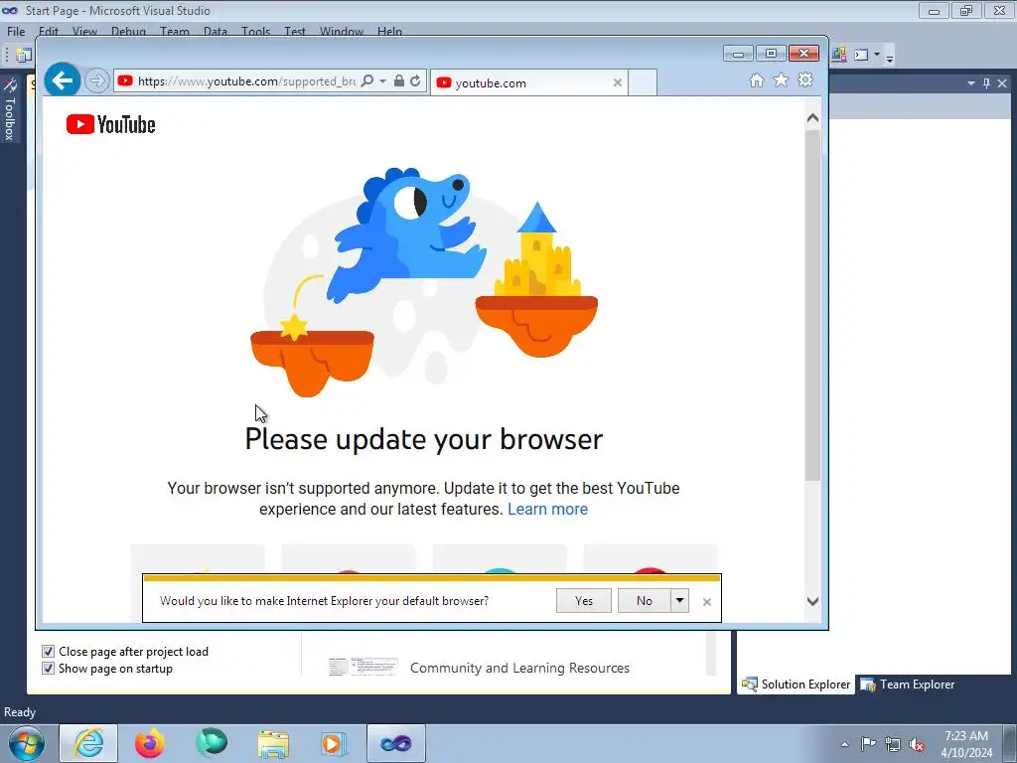Click the forward arrow in Internet Explorer
Image resolution: width=1017 pixels, height=763 pixels.
(96, 81)
